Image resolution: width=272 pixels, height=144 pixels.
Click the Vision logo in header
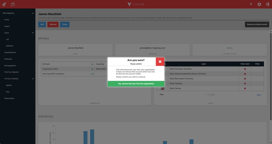(136, 4)
